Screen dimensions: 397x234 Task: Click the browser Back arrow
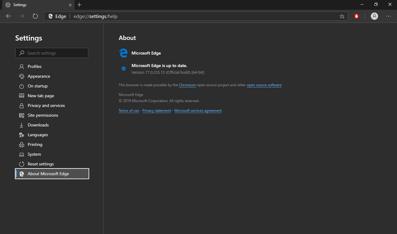point(9,16)
